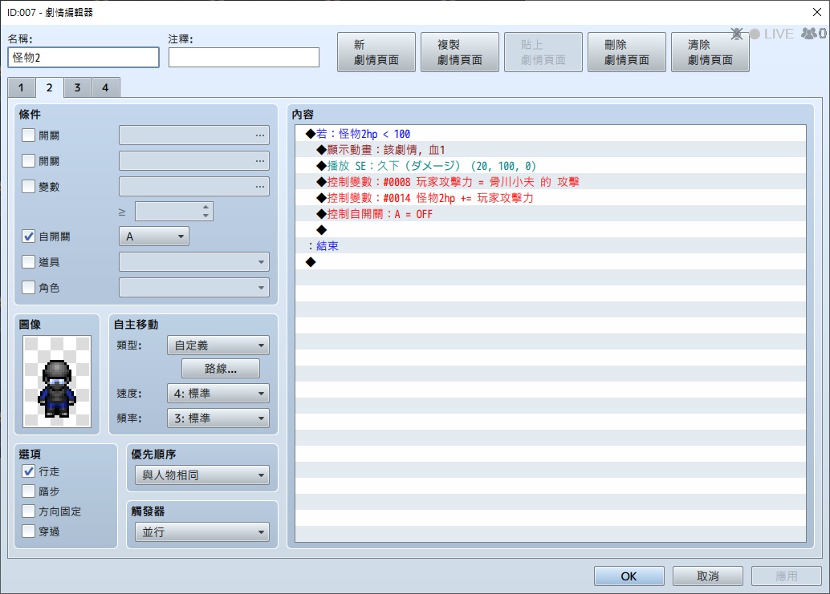Viewport: 830px width, 594px height.
Task: Enable the lower 開關 condition checkbox
Action: point(29,160)
